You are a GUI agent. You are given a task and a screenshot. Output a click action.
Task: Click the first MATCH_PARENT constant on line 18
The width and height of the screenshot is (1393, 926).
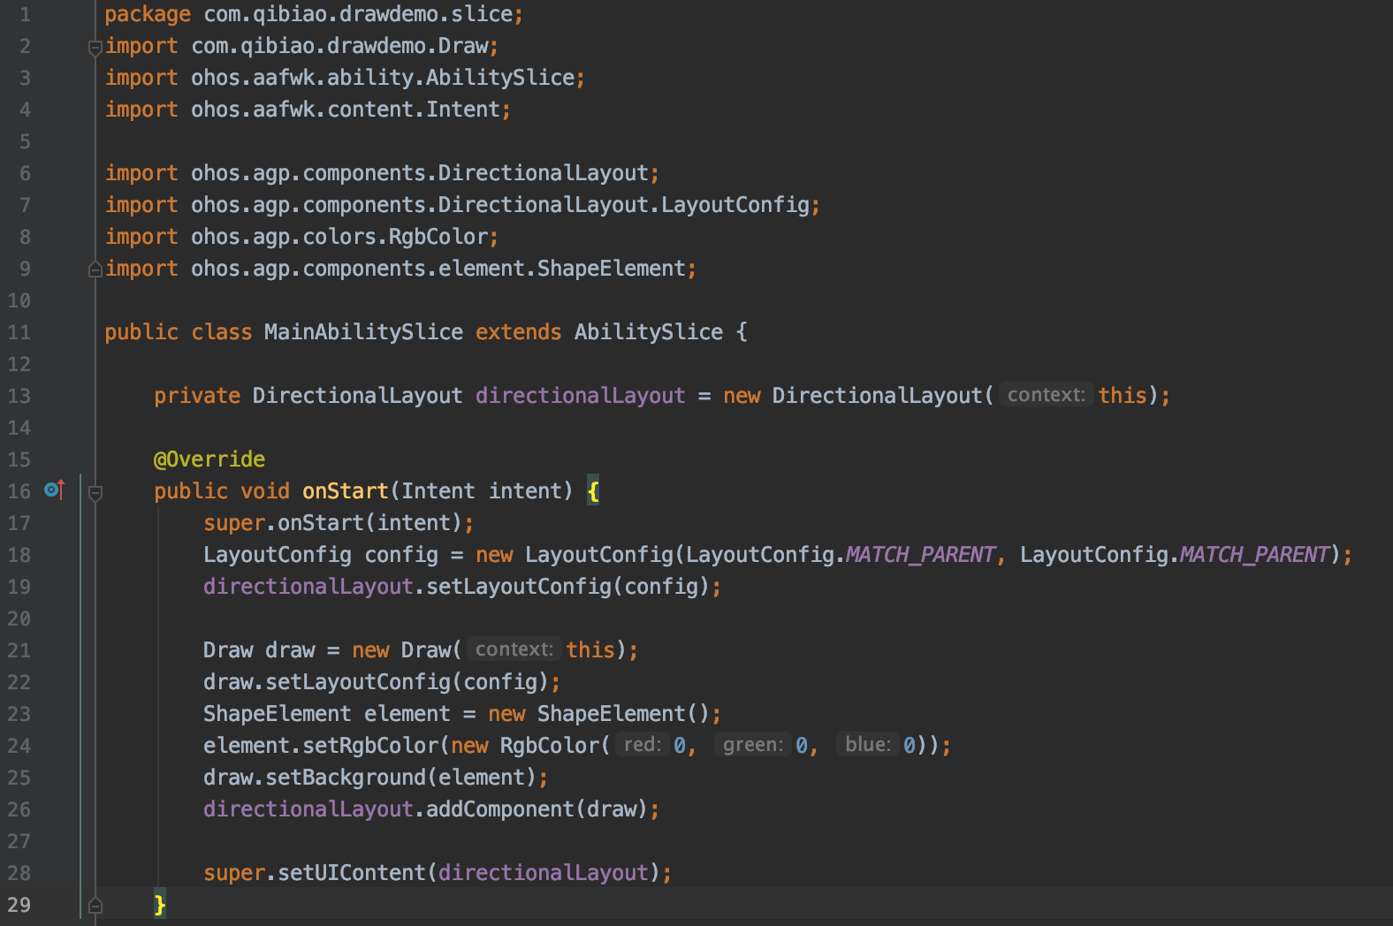[x=920, y=555]
